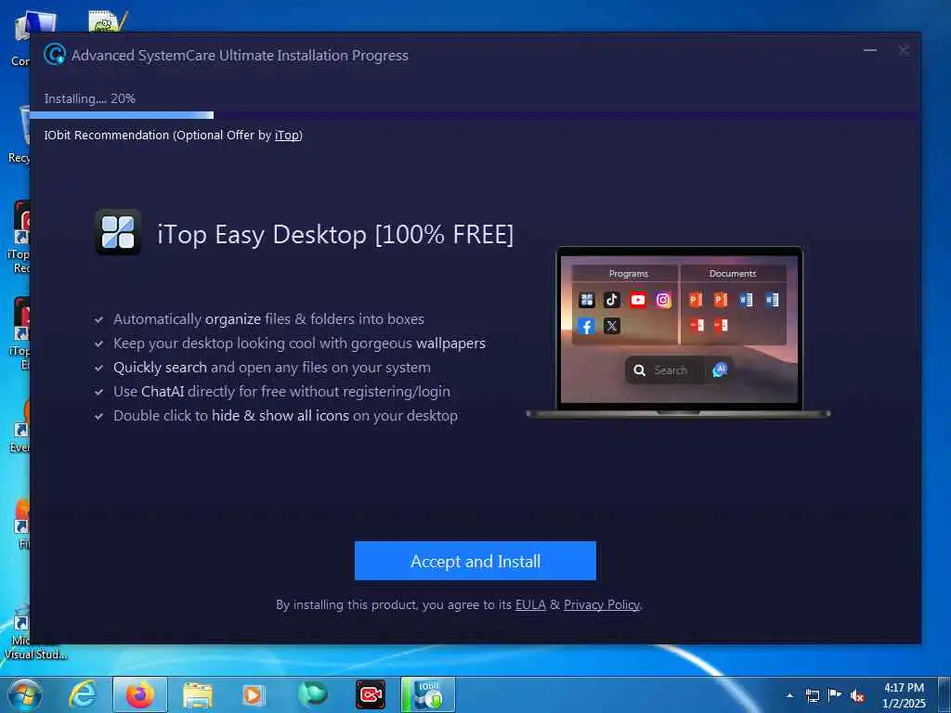Click the Action Center flag tray icon

point(835,695)
